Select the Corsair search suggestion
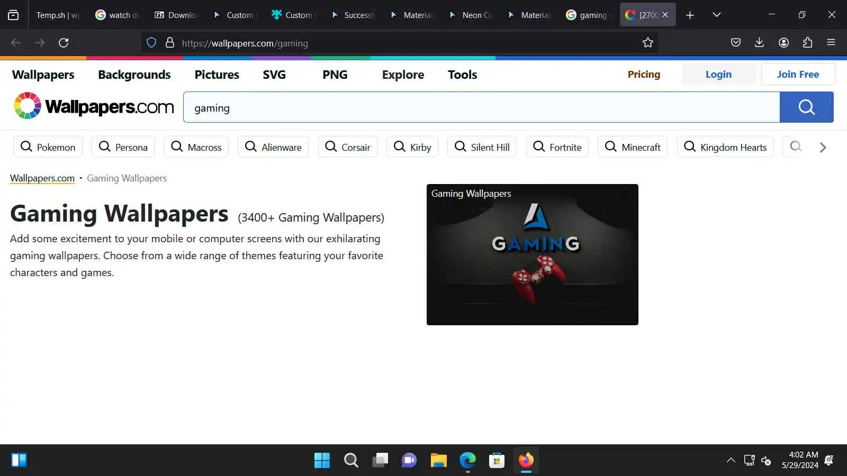This screenshot has height=476, width=847. (x=348, y=147)
